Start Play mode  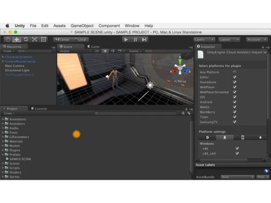pos(126,40)
